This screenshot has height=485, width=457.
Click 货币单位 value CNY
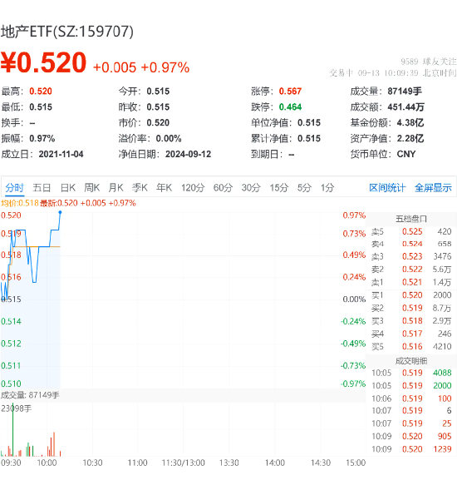point(406,154)
